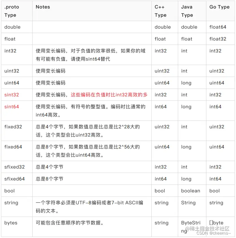Click the int32 row note mentioning sint64替代
Image resolution: width=236 pixels, height=238 pixels.
90,55
